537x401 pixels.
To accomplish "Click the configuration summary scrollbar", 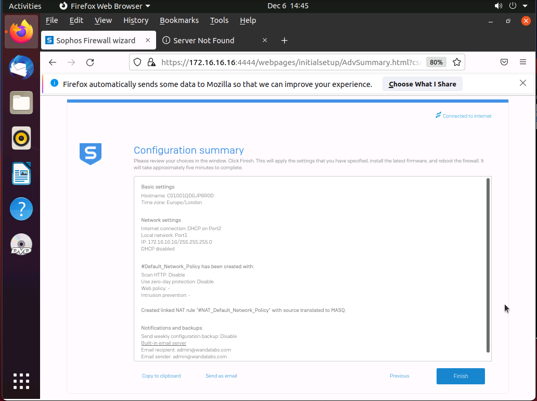I will 488,266.
